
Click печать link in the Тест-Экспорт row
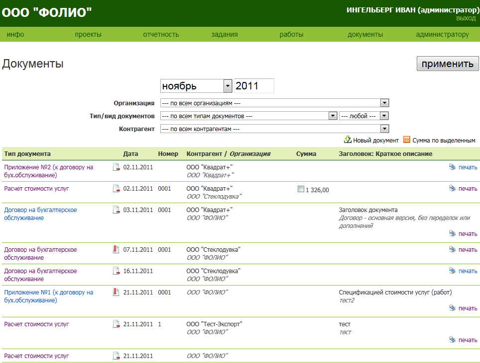tap(468, 340)
